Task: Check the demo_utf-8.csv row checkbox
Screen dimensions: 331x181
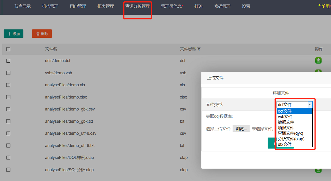Action: coord(8,134)
